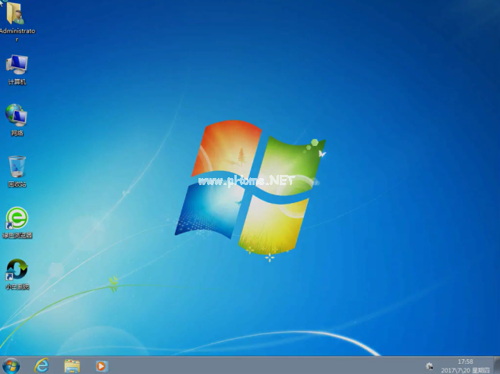
Task: Select the 绿色浏览器 green browser shortcut
Action: [x=17, y=218]
